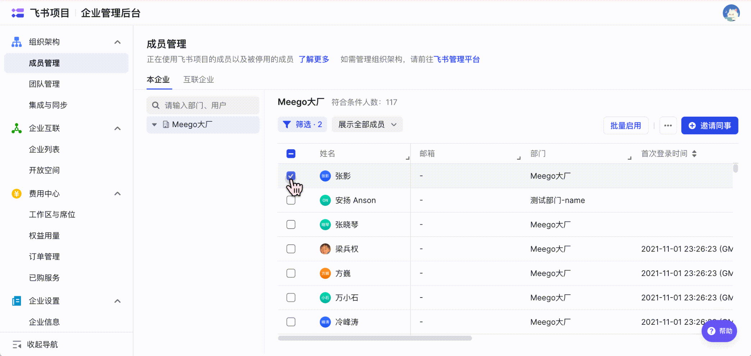Click 冷峰涛's avatar
Image resolution: width=751 pixels, height=356 pixels.
[325, 322]
